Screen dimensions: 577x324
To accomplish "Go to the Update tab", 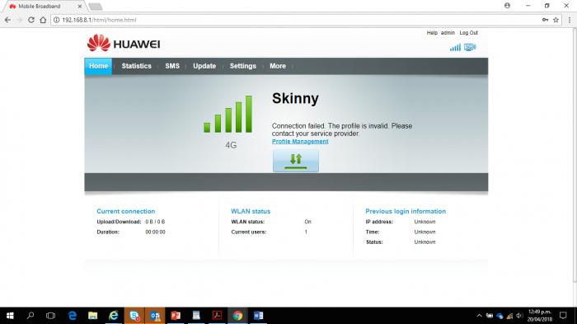I will (x=204, y=66).
